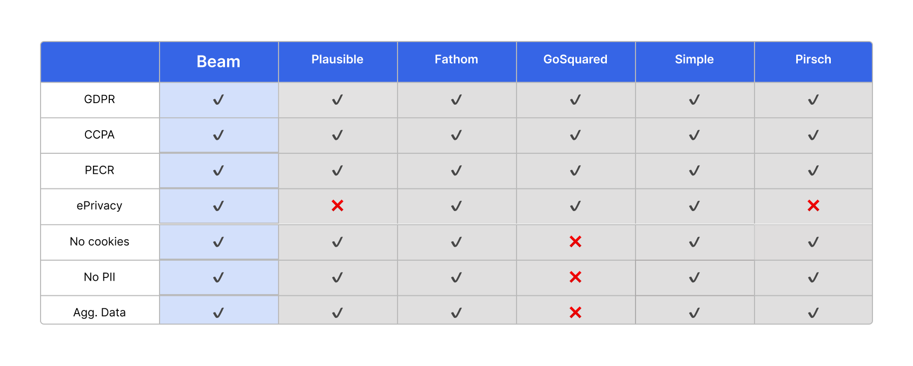
Task: Click GoSquared's red X in No cookies row
Action: pos(575,242)
